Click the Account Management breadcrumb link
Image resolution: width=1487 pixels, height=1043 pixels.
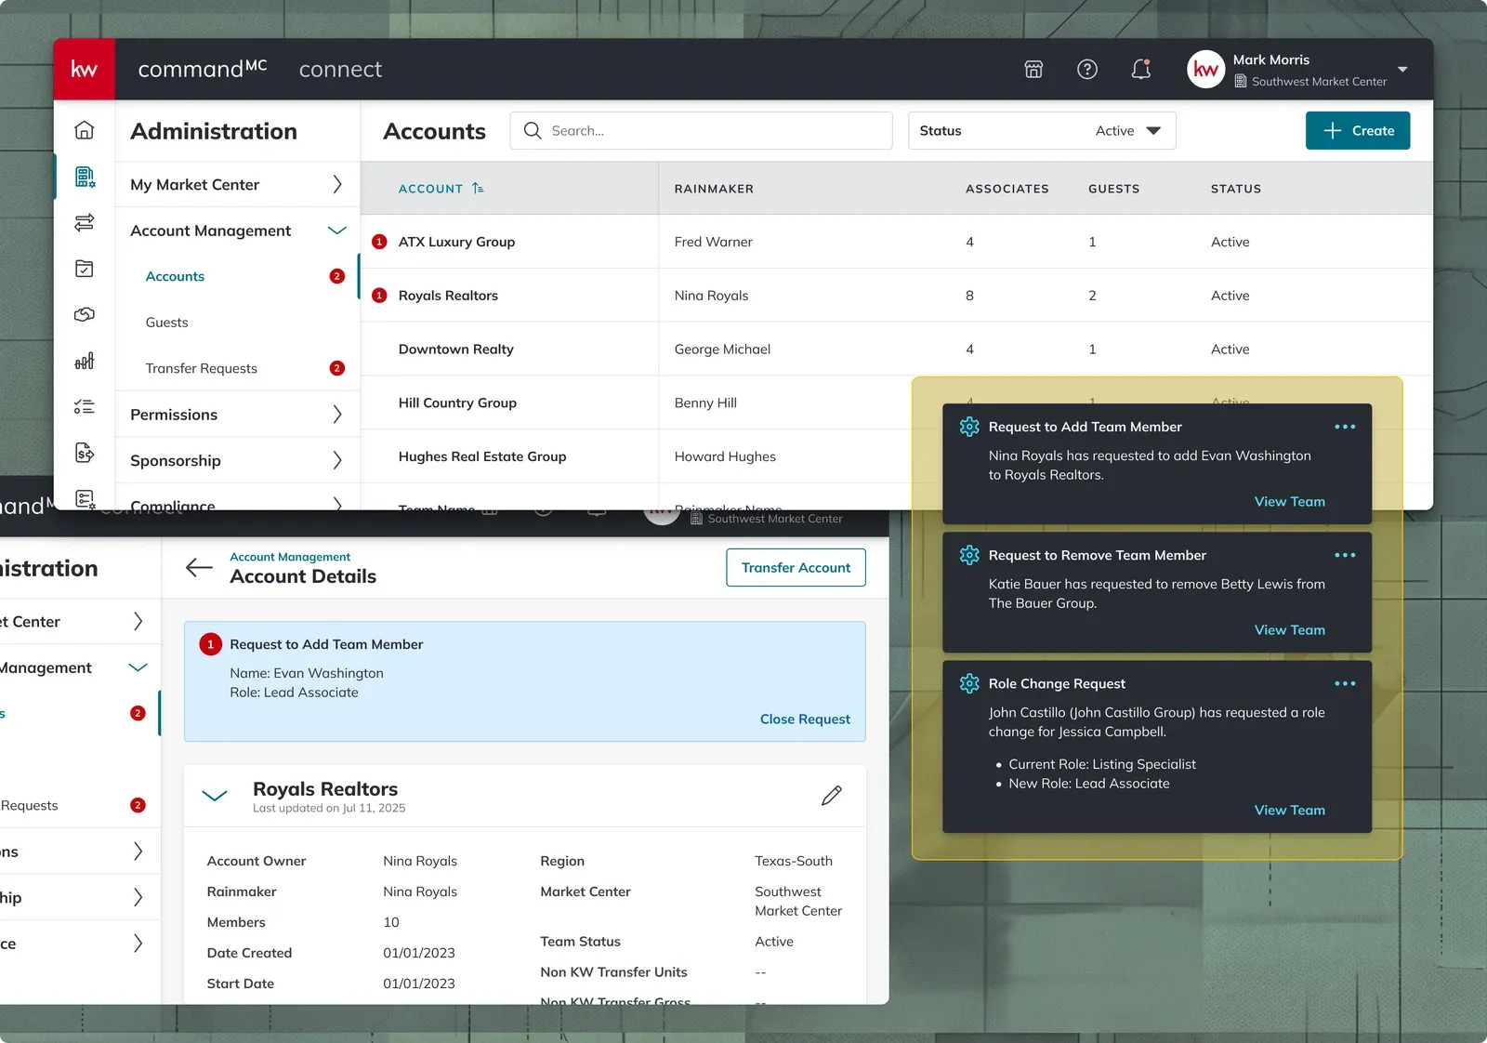click(x=290, y=557)
